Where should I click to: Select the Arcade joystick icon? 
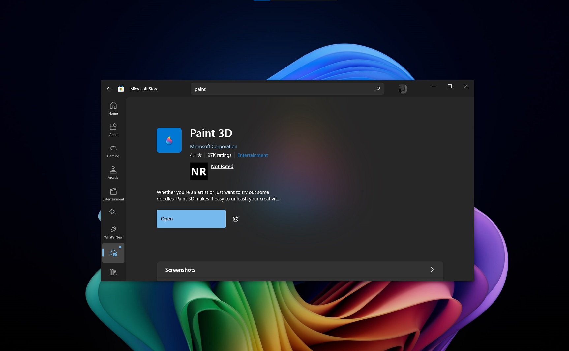113,172
